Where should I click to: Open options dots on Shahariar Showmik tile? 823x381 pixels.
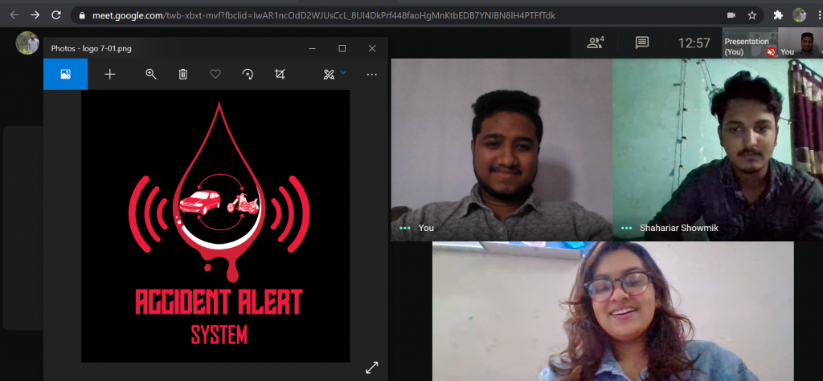pyautogui.click(x=627, y=228)
